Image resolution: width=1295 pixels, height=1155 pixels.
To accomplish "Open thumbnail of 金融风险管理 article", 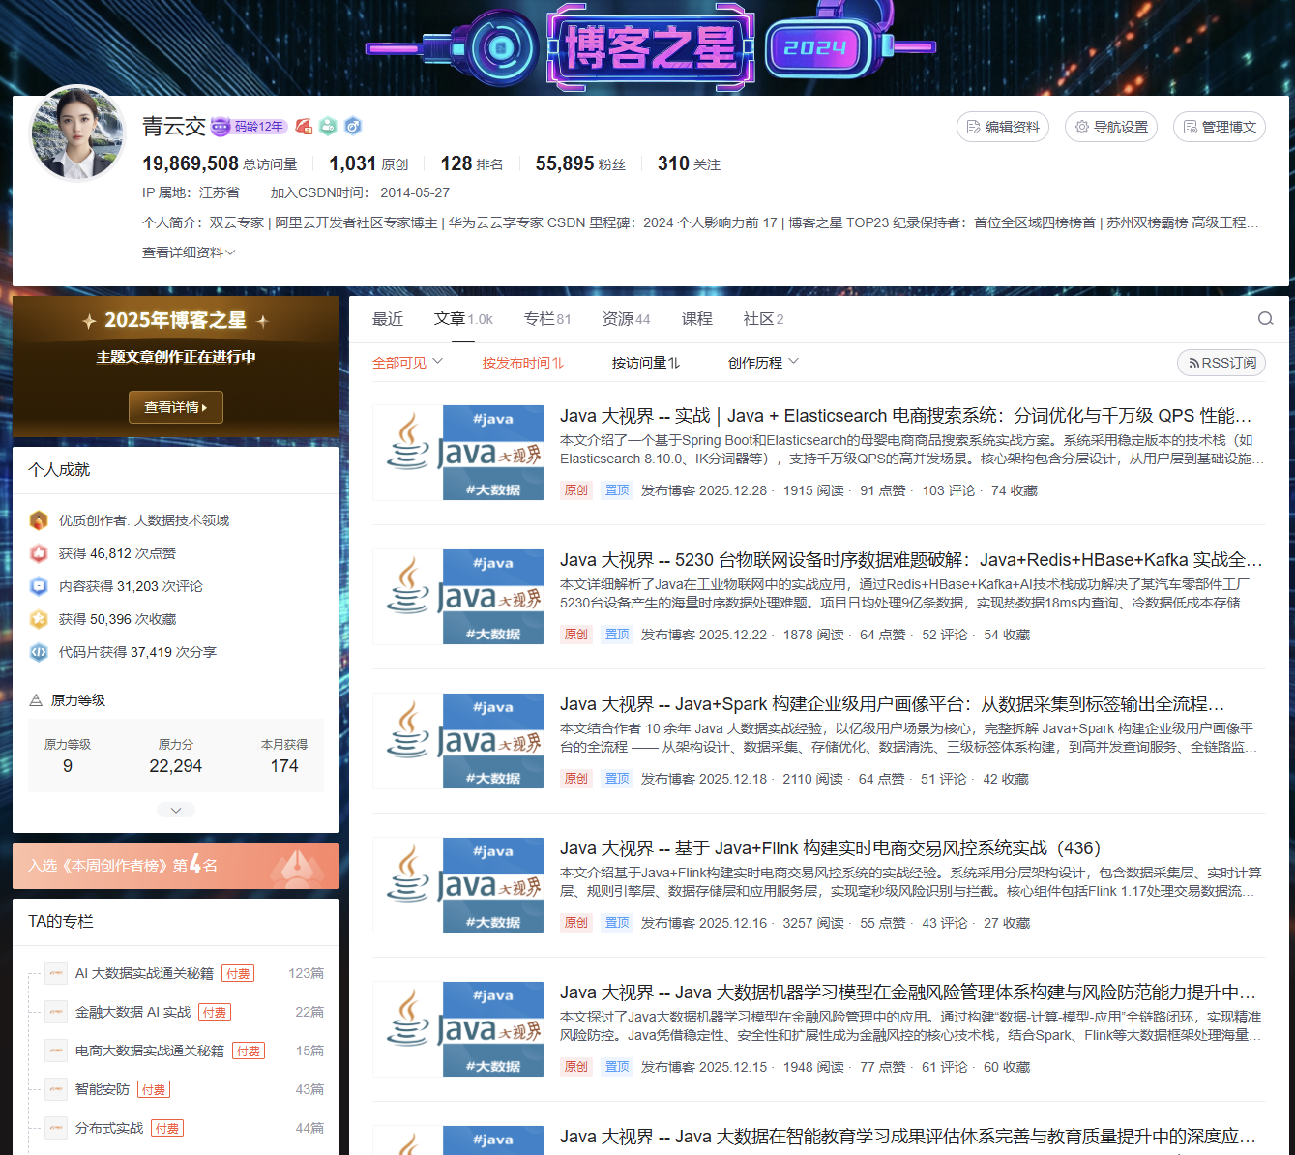I will click(x=458, y=1029).
